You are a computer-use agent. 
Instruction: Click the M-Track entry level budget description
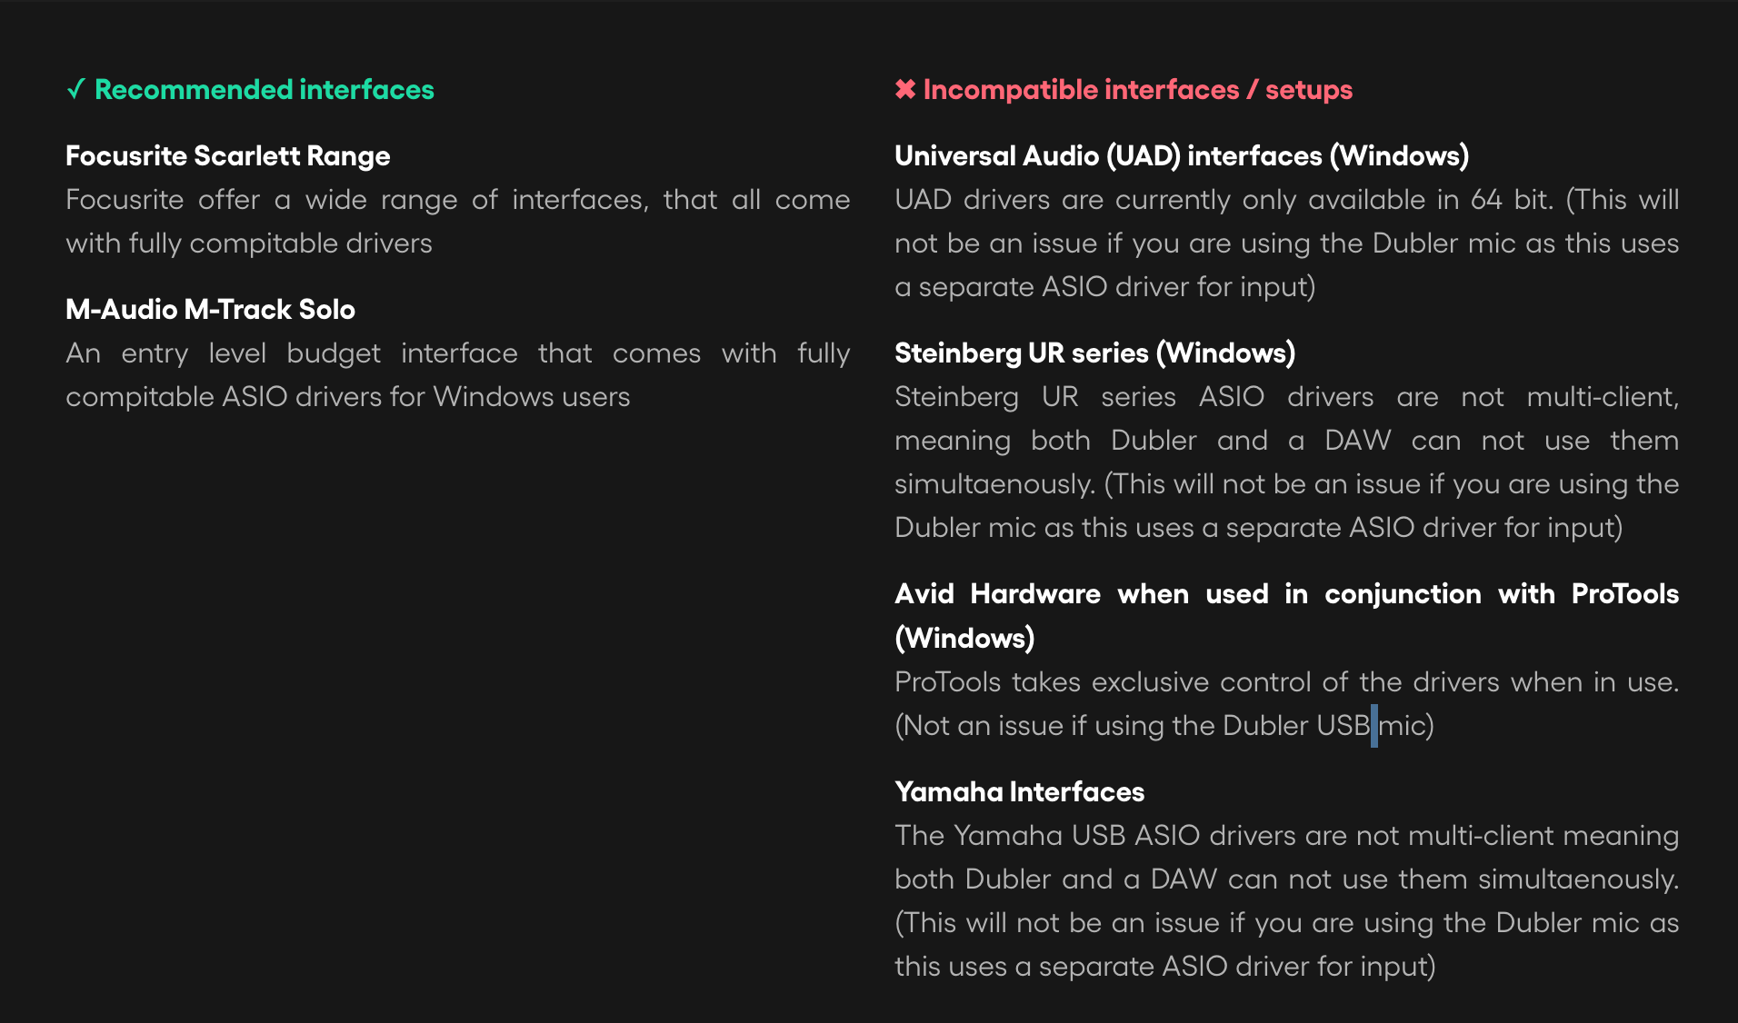(457, 375)
